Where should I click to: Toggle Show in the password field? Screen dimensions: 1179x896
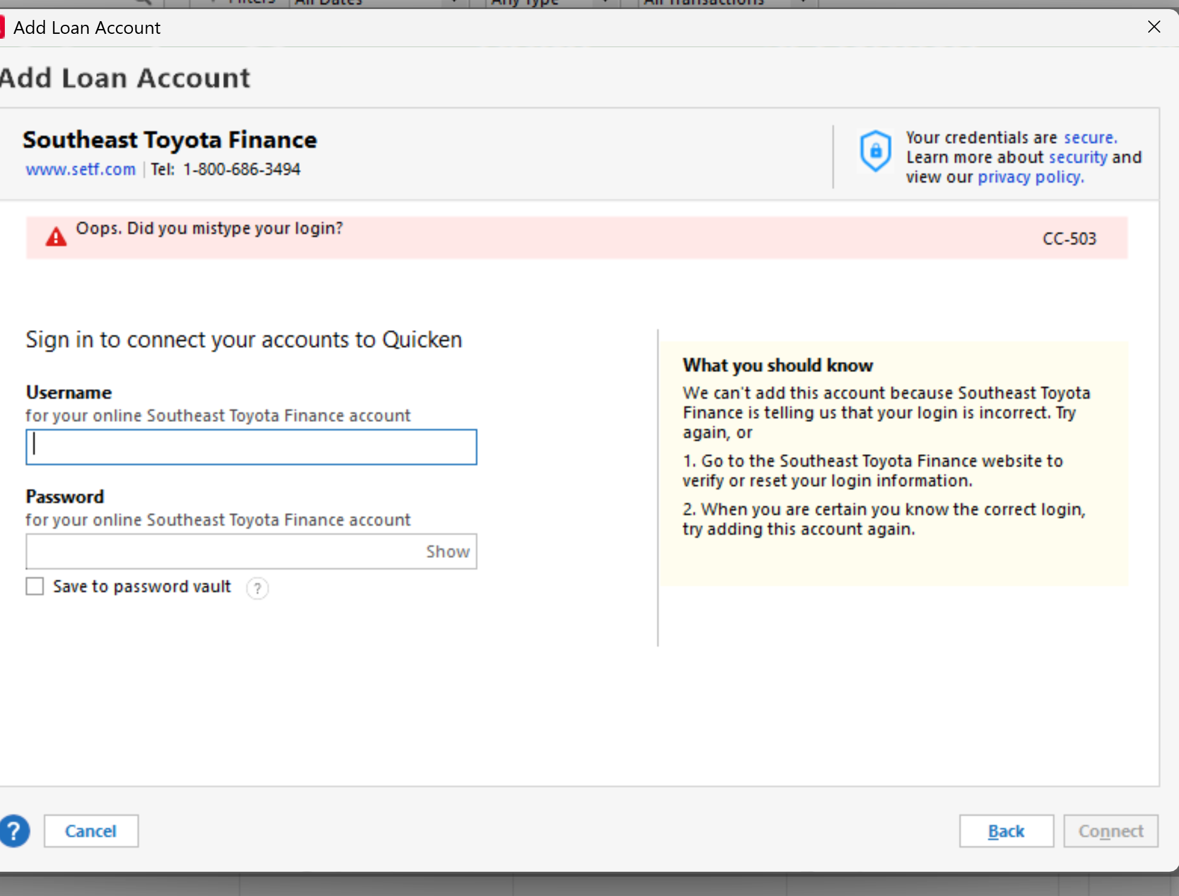(447, 551)
